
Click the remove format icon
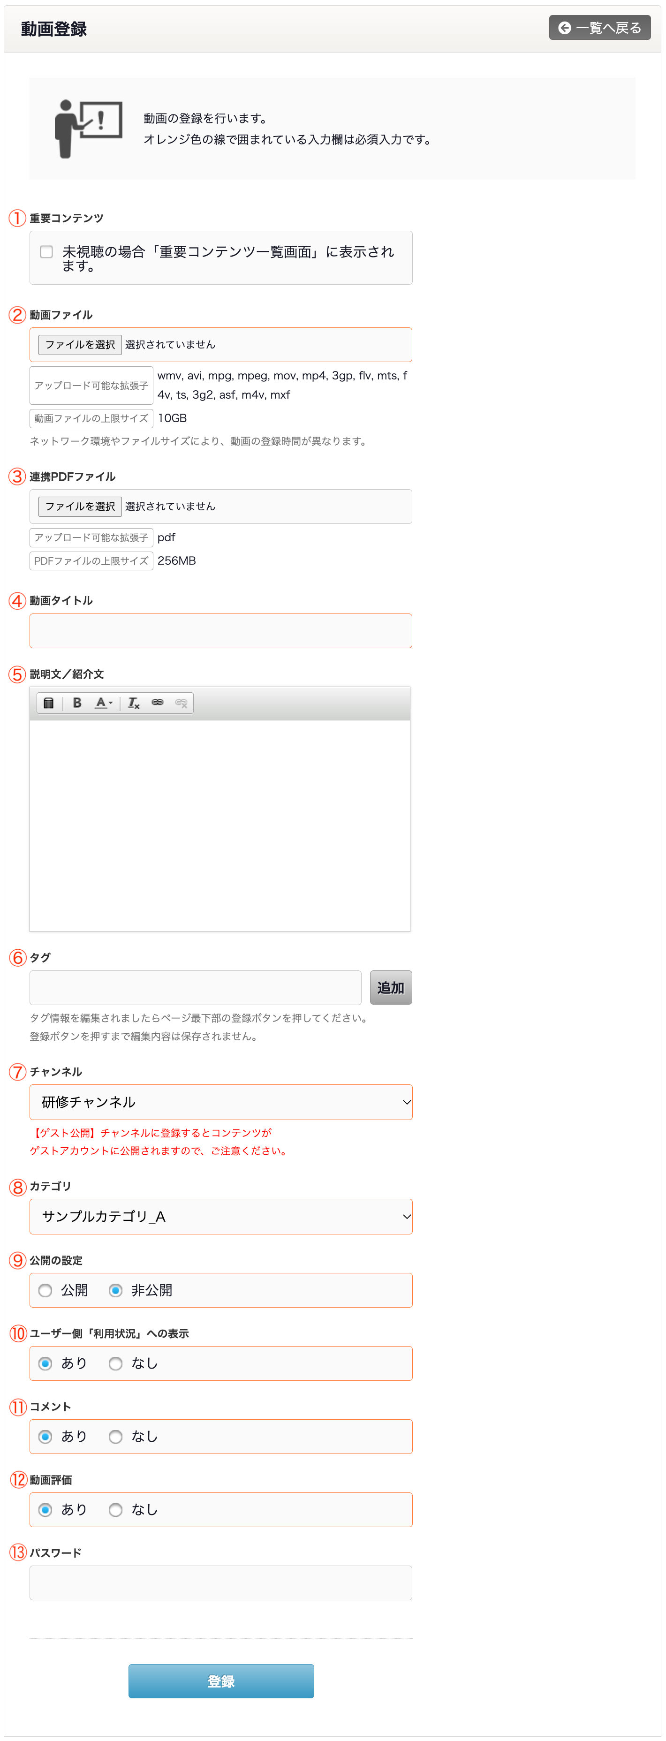(134, 703)
